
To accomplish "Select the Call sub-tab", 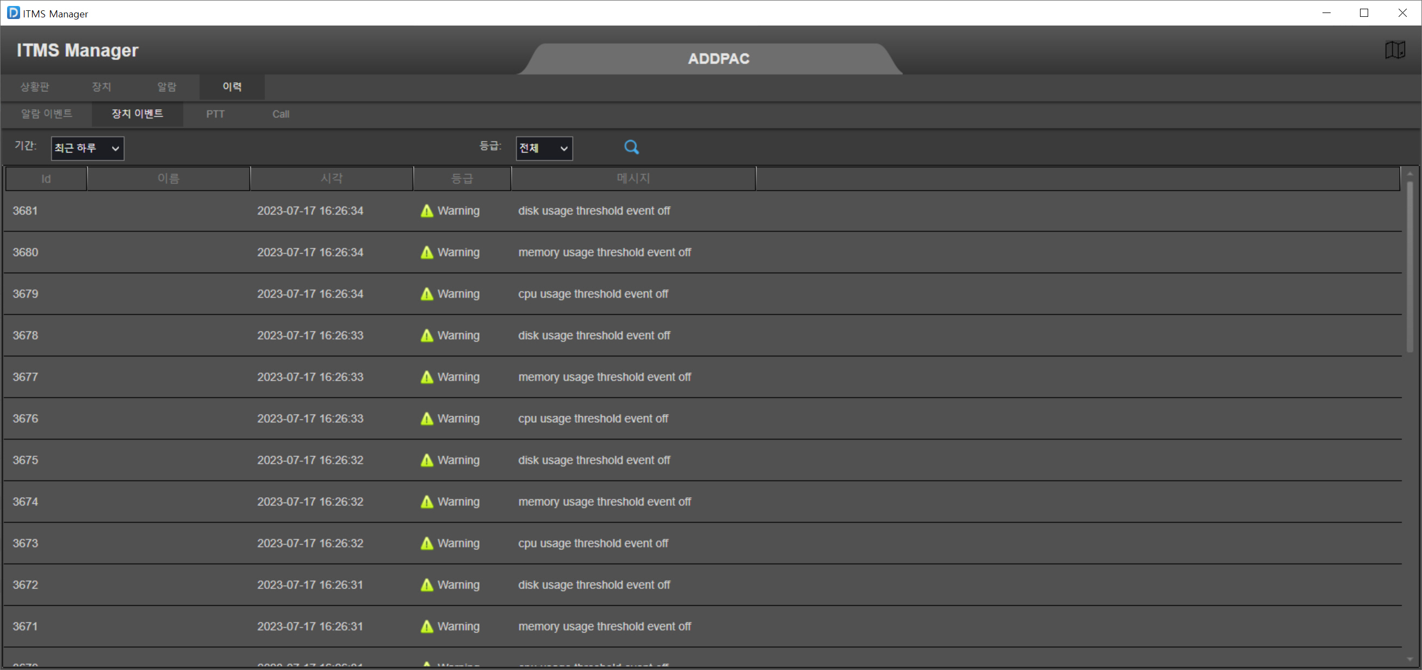I will (281, 114).
